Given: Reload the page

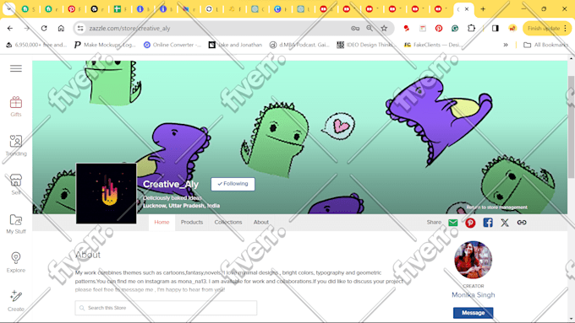Looking at the screenshot, I should [44, 28].
